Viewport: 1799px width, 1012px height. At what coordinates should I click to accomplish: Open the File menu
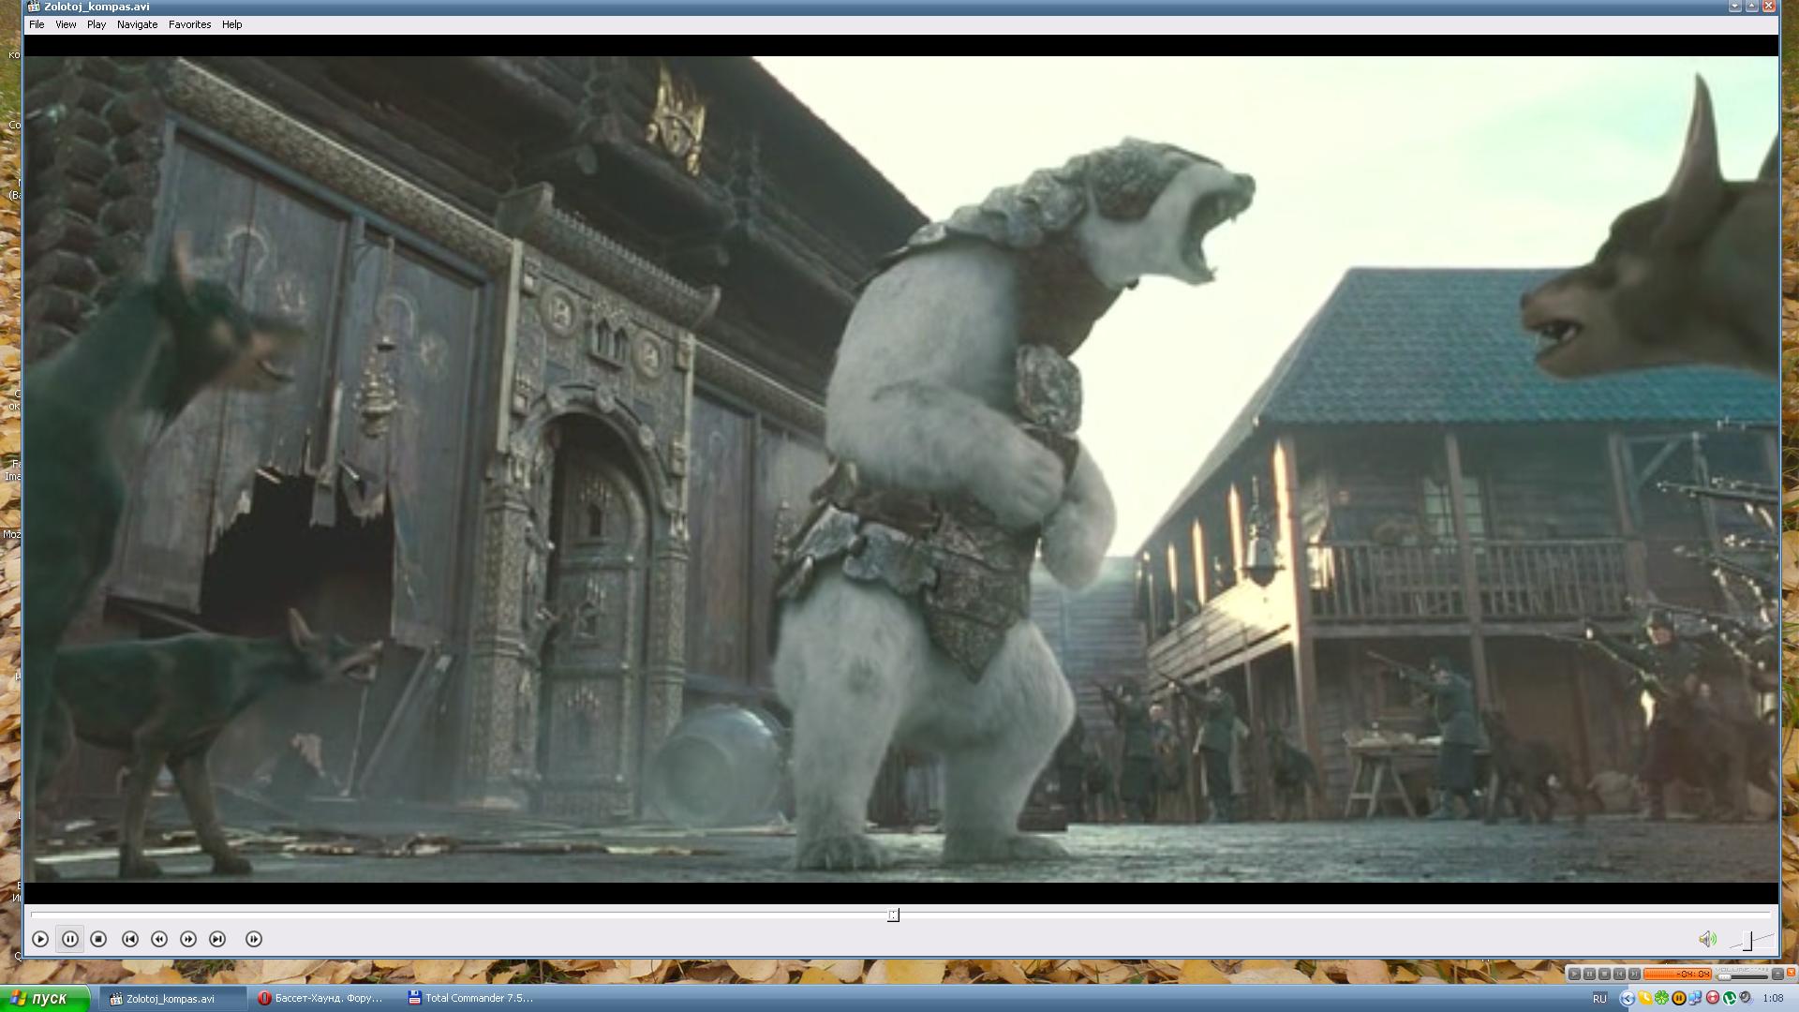[37, 24]
